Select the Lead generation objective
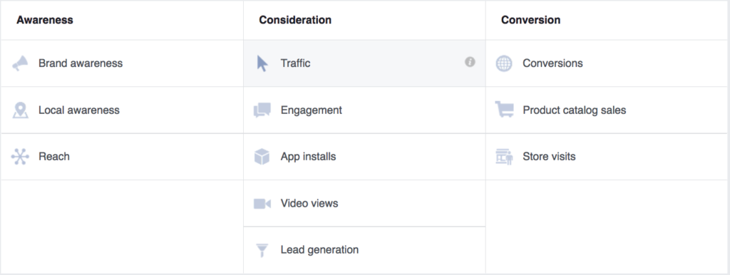The image size is (730, 275). pos(364,250)
